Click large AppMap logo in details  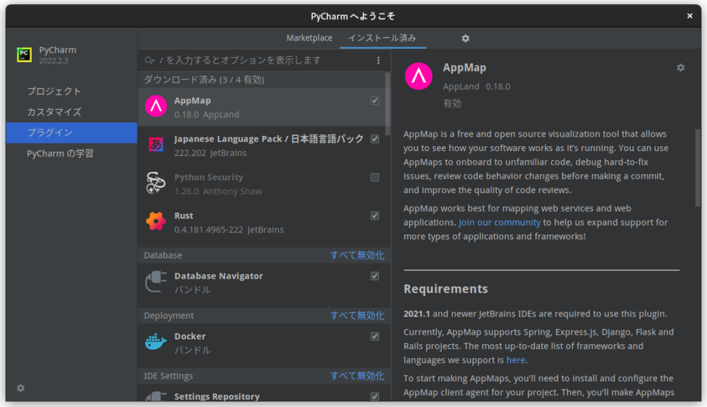tap(418, 76)
